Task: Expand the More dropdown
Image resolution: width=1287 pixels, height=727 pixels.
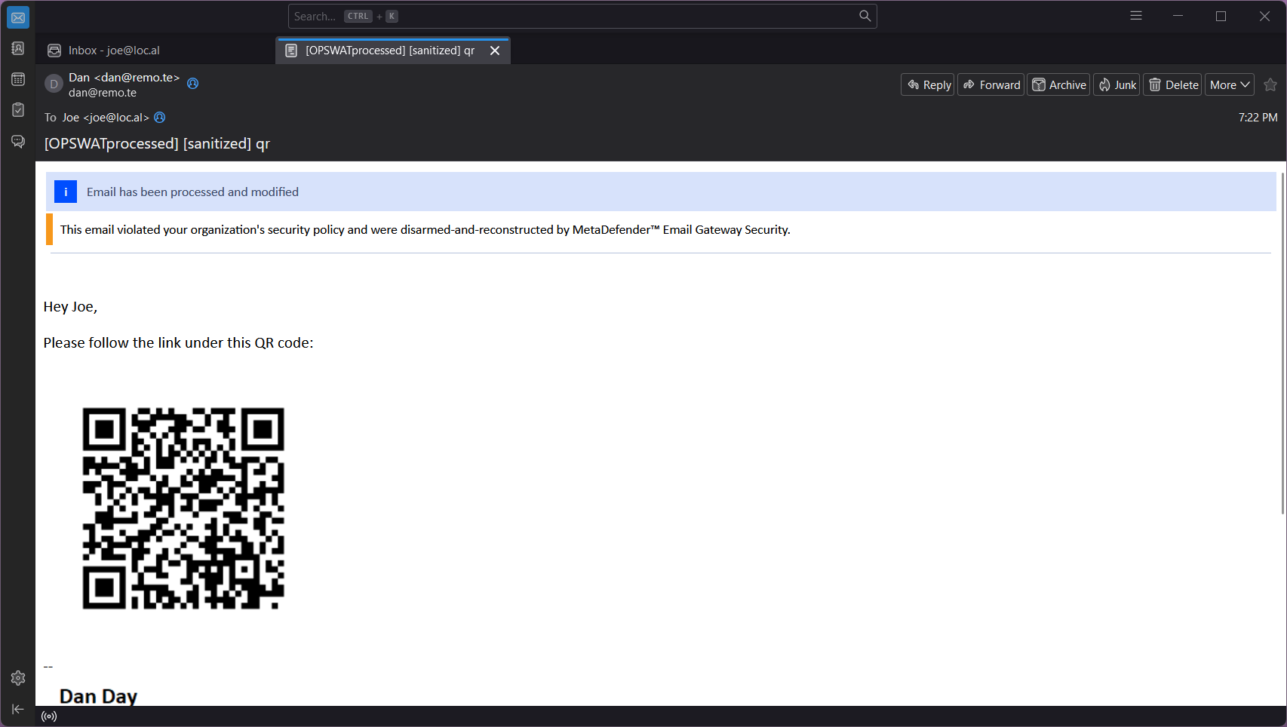Action: click(x=1230, y=84)
